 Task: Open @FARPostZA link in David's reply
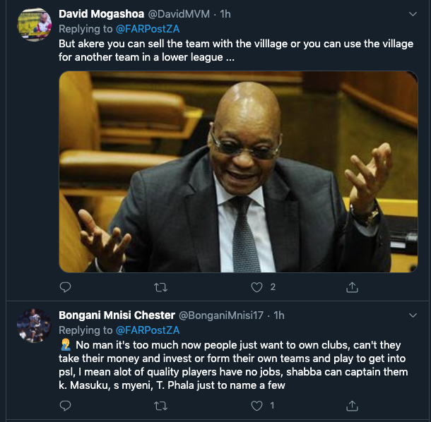148,28
